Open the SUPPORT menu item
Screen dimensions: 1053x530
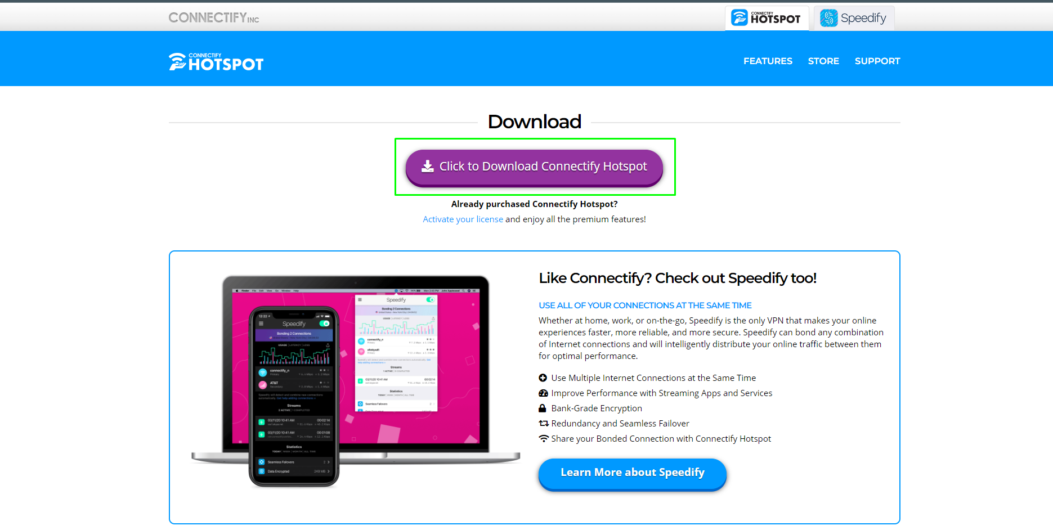tap(877, 61)
